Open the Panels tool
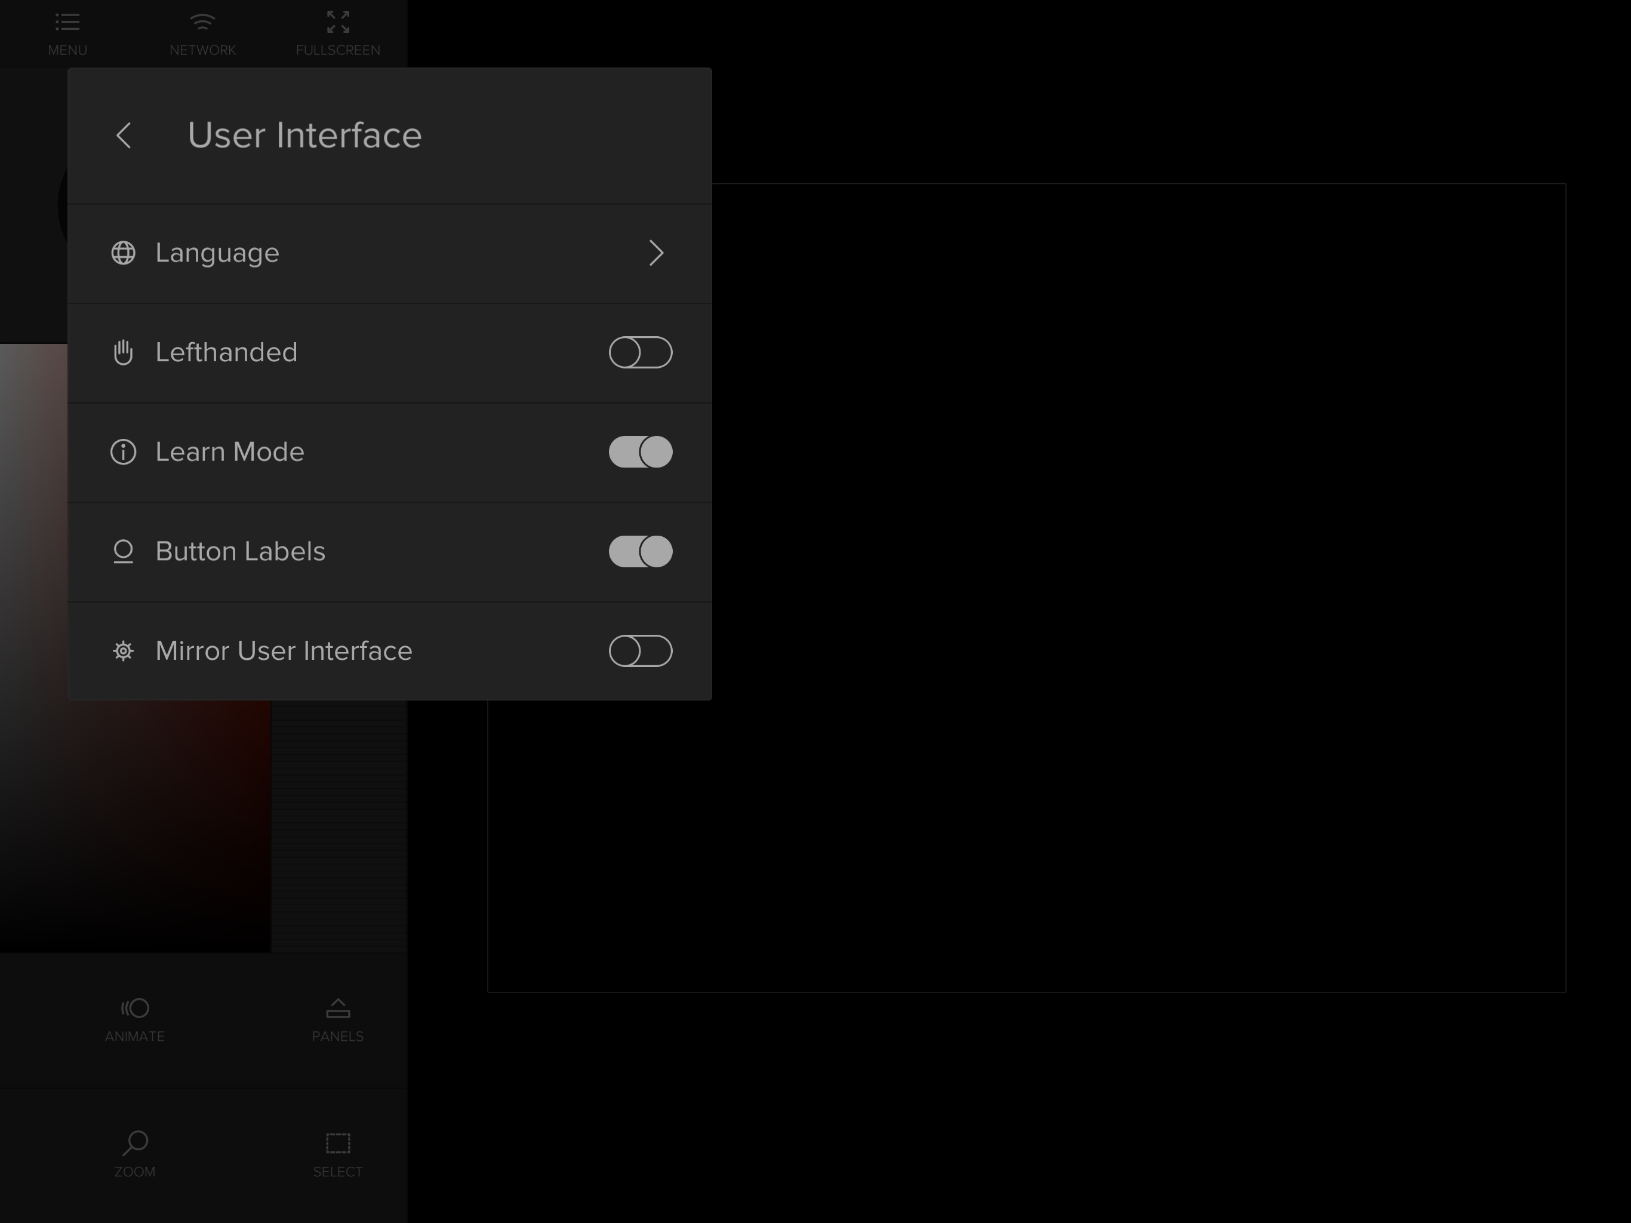 pos(338,1007)
